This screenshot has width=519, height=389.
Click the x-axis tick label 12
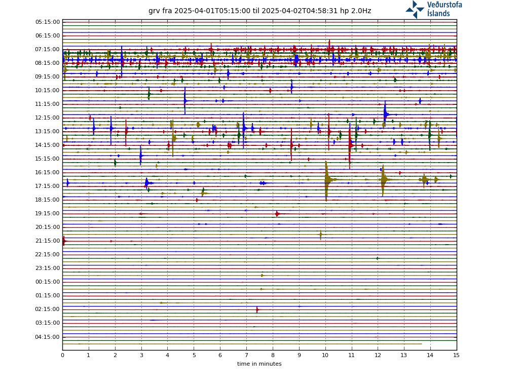(x=378, y=356)
